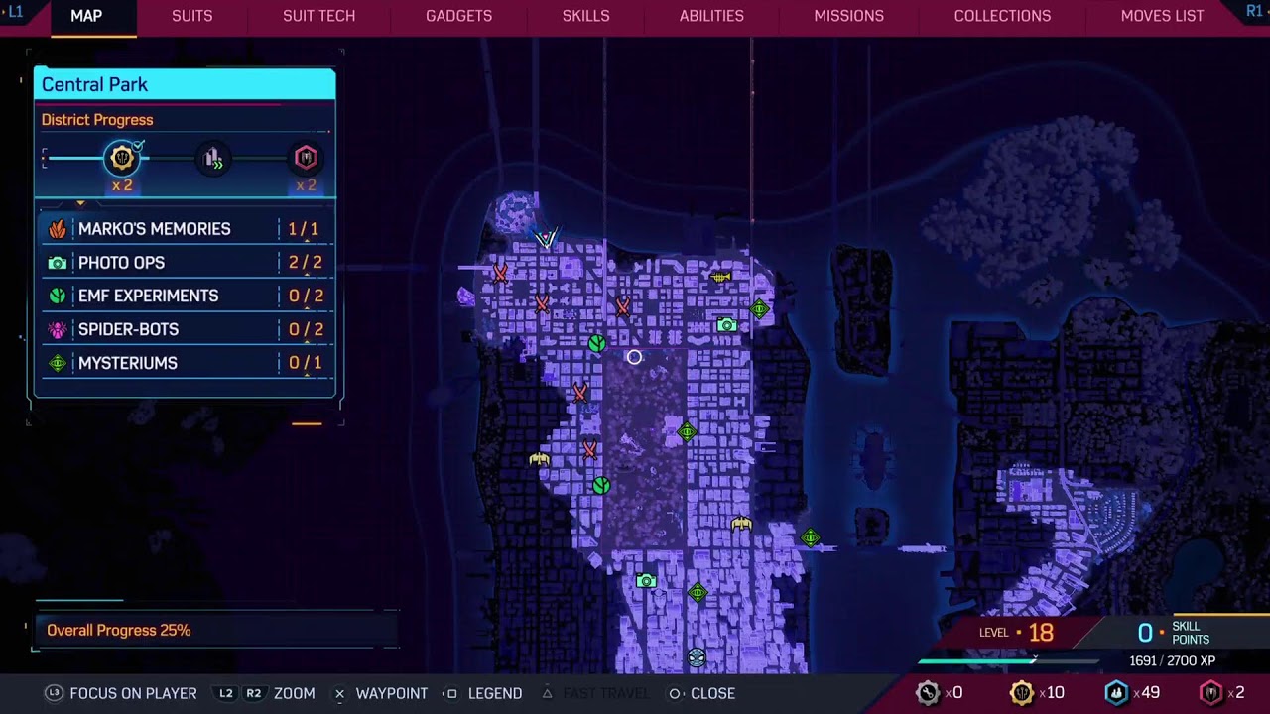This screenshot has height=714, width=1270.
Task: Select the western yellow winged marker
Action: 539,459
